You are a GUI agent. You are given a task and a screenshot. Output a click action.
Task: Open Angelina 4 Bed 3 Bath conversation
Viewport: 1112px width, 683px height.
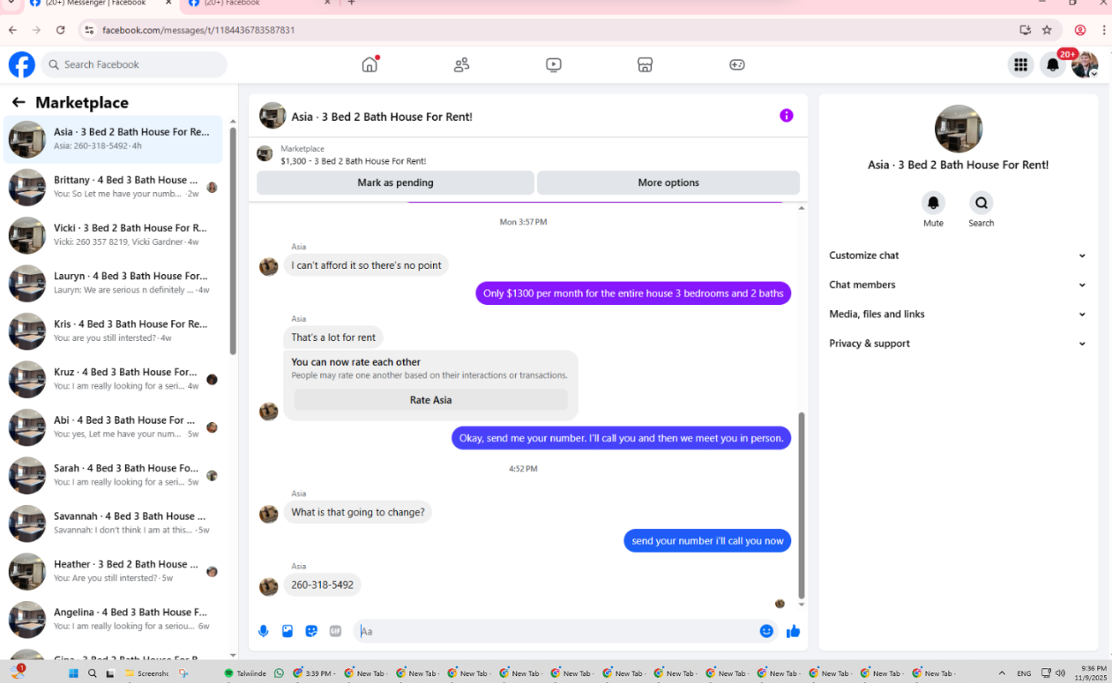click(x=113, y=620)
